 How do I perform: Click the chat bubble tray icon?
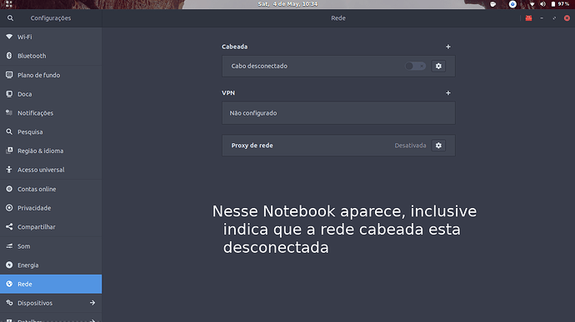[x=493, y=4]
